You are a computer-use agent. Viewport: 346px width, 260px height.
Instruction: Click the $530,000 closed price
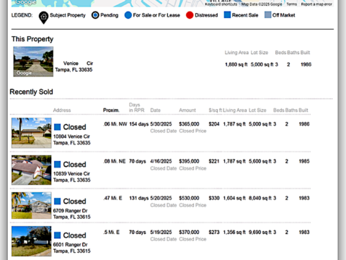[189, 198]
